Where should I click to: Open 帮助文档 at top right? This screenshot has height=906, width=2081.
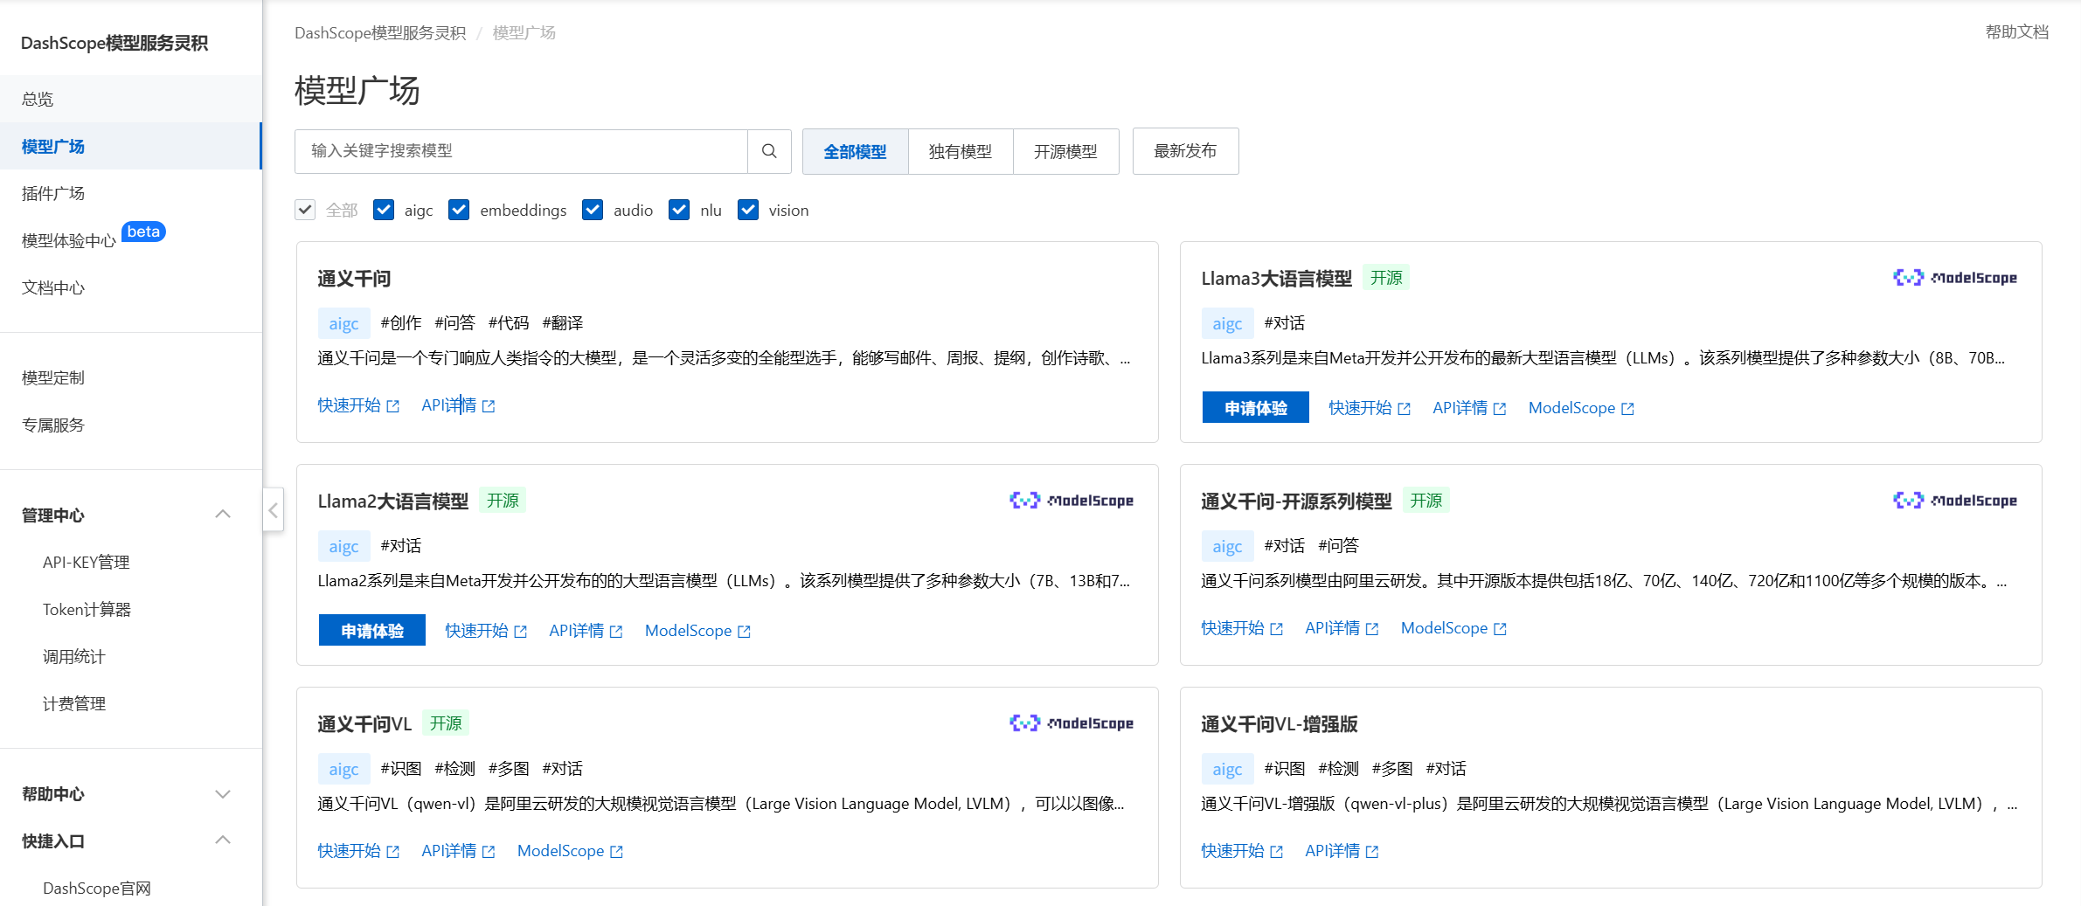pyautogui.click(x=2016, y=32)
